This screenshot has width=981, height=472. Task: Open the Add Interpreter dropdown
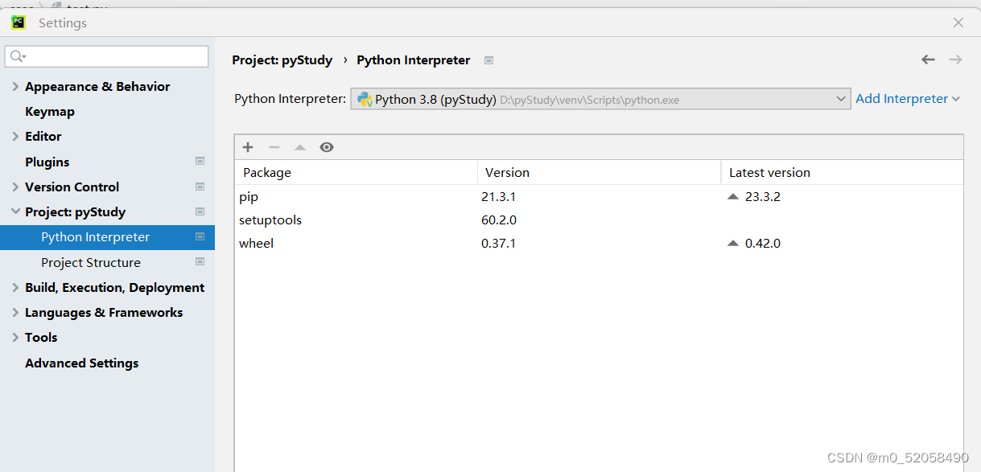click(x=908, y=99)
